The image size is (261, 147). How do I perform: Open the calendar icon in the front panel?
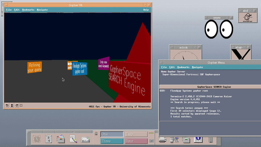pos(48,139)
